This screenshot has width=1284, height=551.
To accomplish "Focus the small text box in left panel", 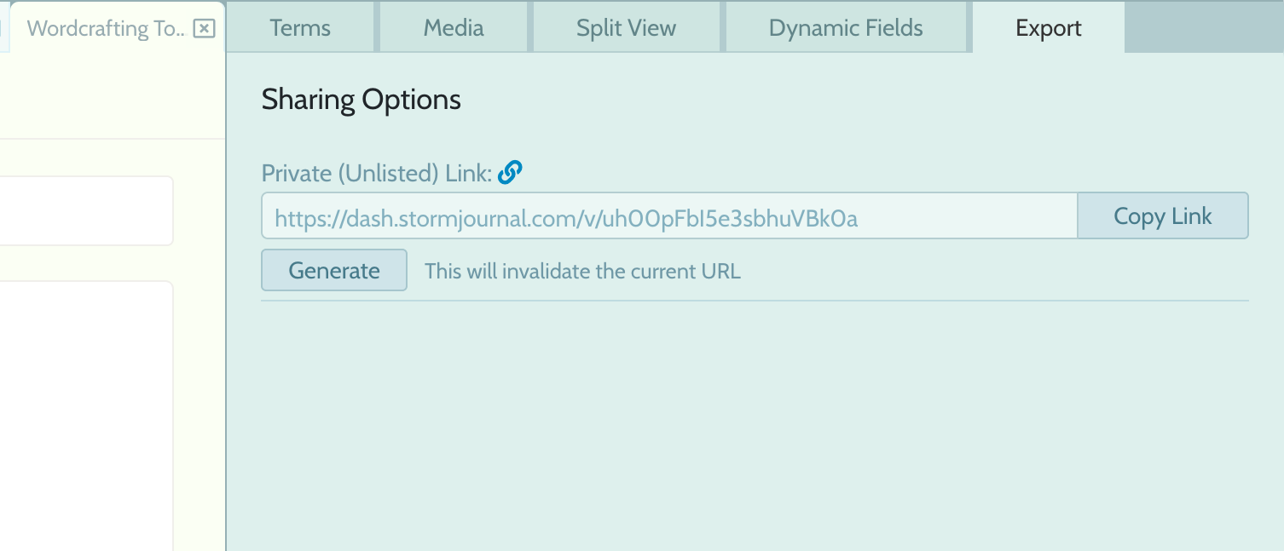I will coord(86,210).
